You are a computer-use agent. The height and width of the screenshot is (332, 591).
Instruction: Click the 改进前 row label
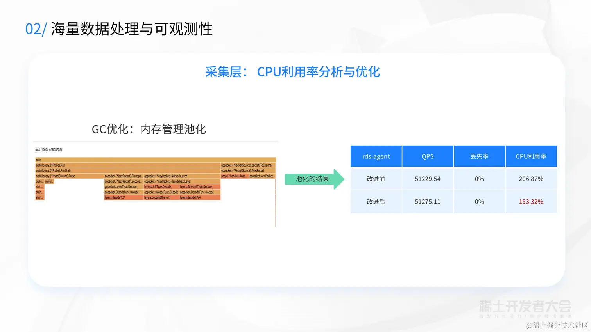(x=376, y=179)
